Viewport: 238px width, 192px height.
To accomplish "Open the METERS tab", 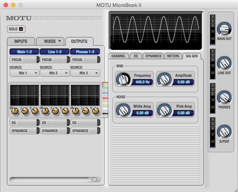I will (173, 56).
